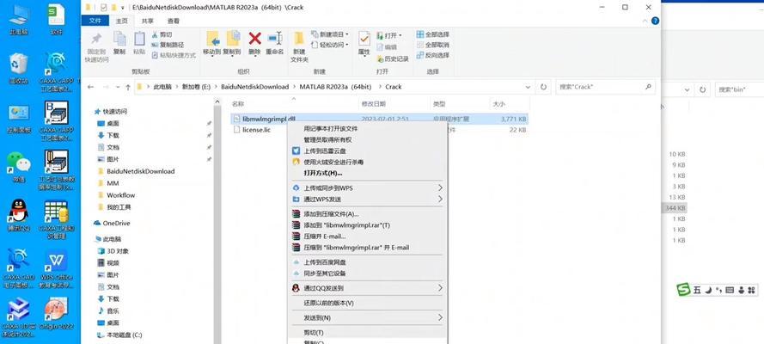Choose 打开方式(H)... in context menu
The height and width of the screenshot is (344, 764).
pos(323,173)
